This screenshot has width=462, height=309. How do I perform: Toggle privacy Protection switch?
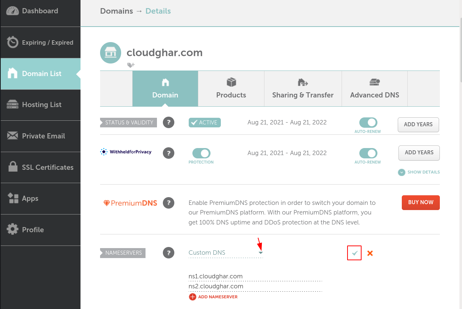click(201, 153)
